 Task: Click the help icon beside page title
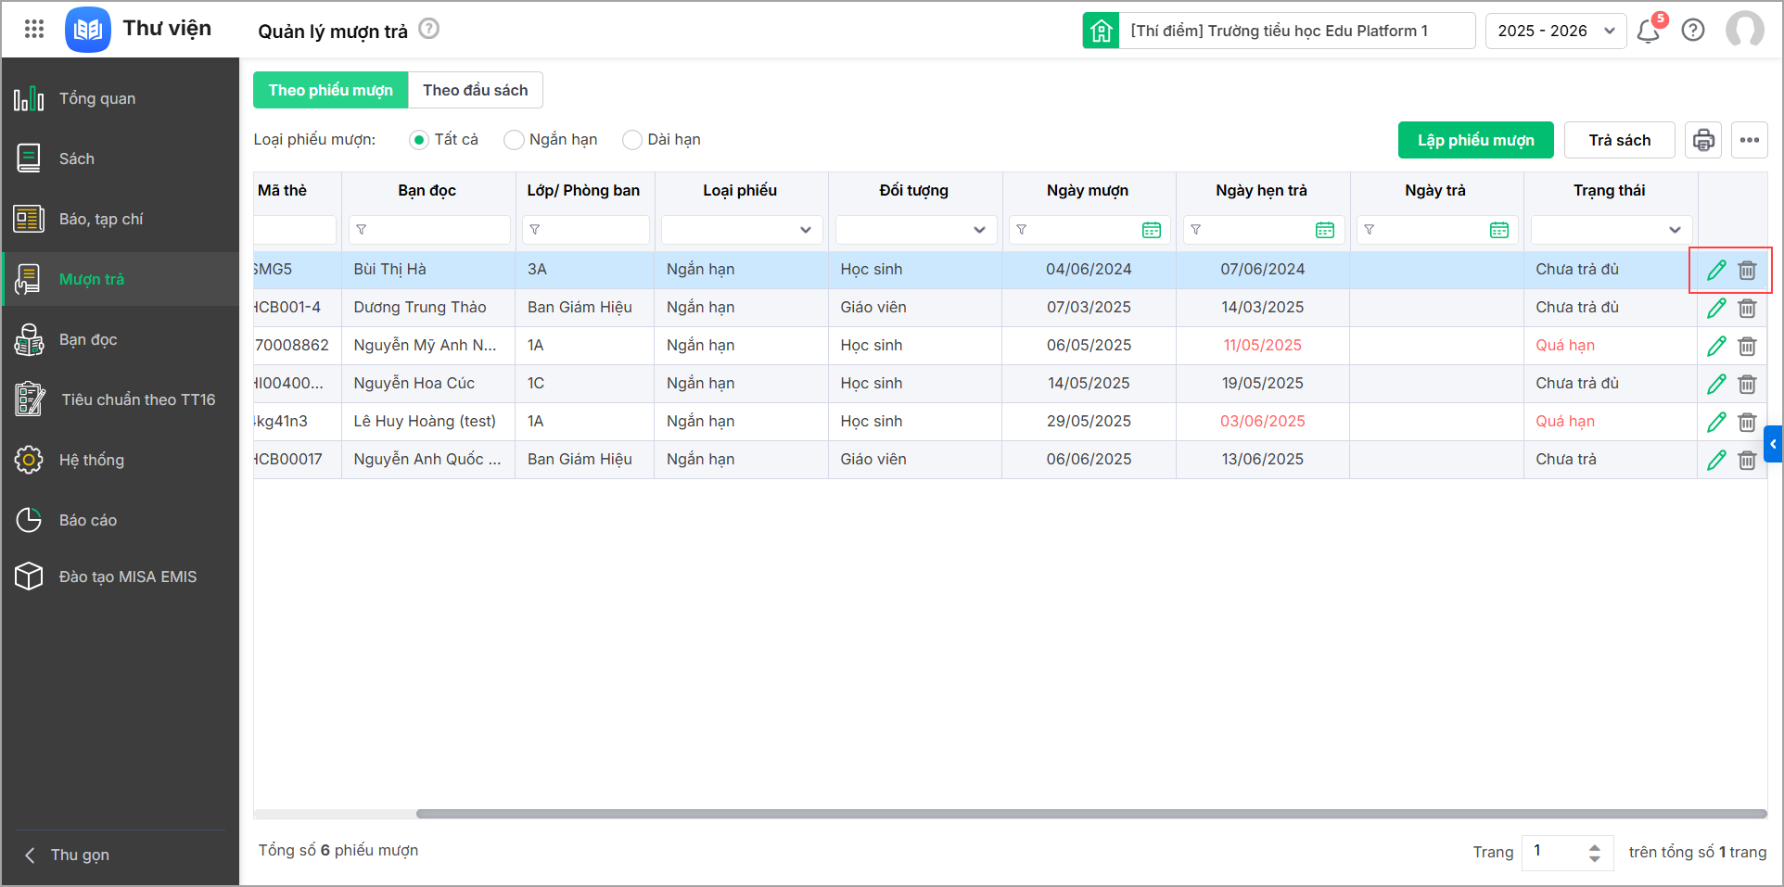pos(428,29)
